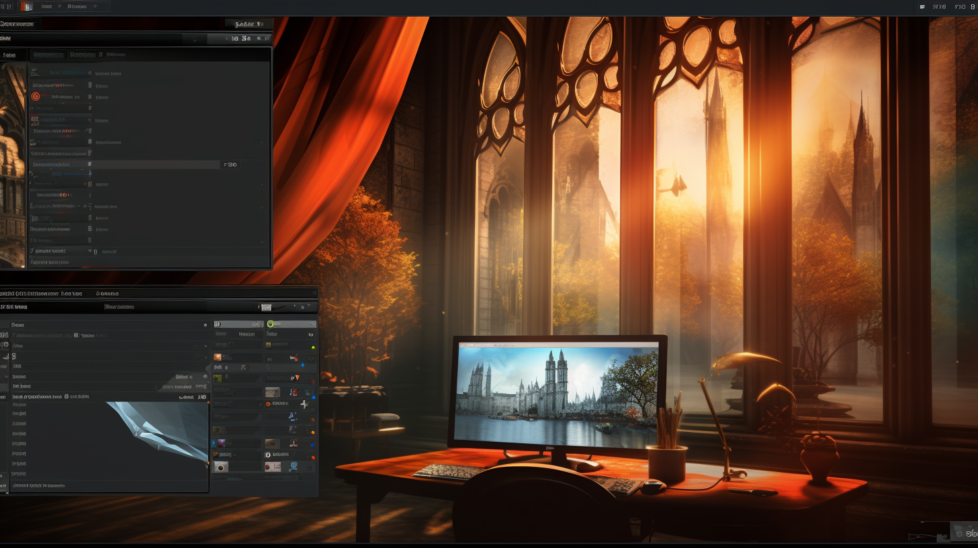Click the red circular icon in upper panel
Image resolution: width=978 pixels, height=548 pixels.
[x=36, y=96]
